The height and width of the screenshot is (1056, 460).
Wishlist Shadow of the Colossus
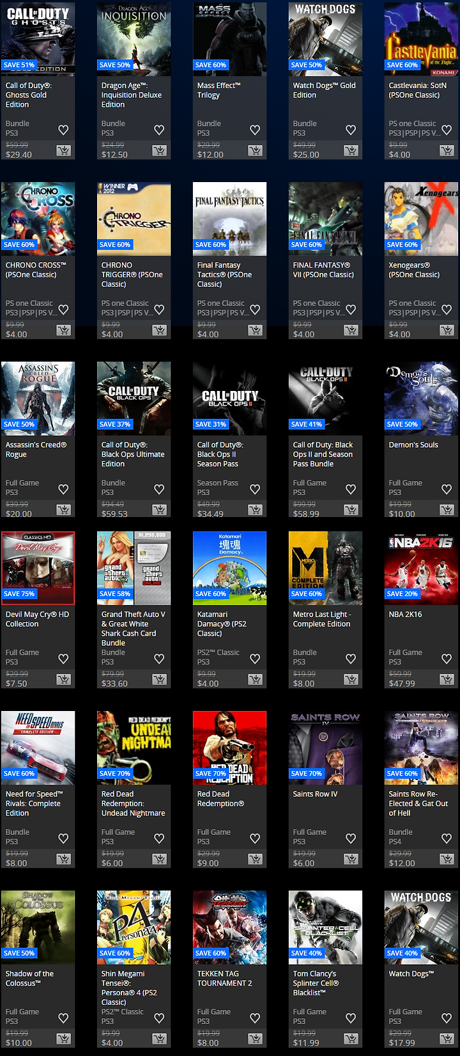(x=63, y=1018)
